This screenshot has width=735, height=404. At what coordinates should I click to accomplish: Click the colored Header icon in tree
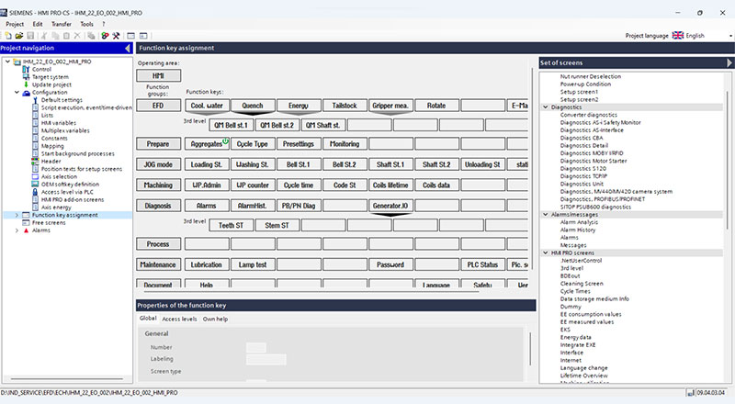pyautogui.click(x=35, y=162)
